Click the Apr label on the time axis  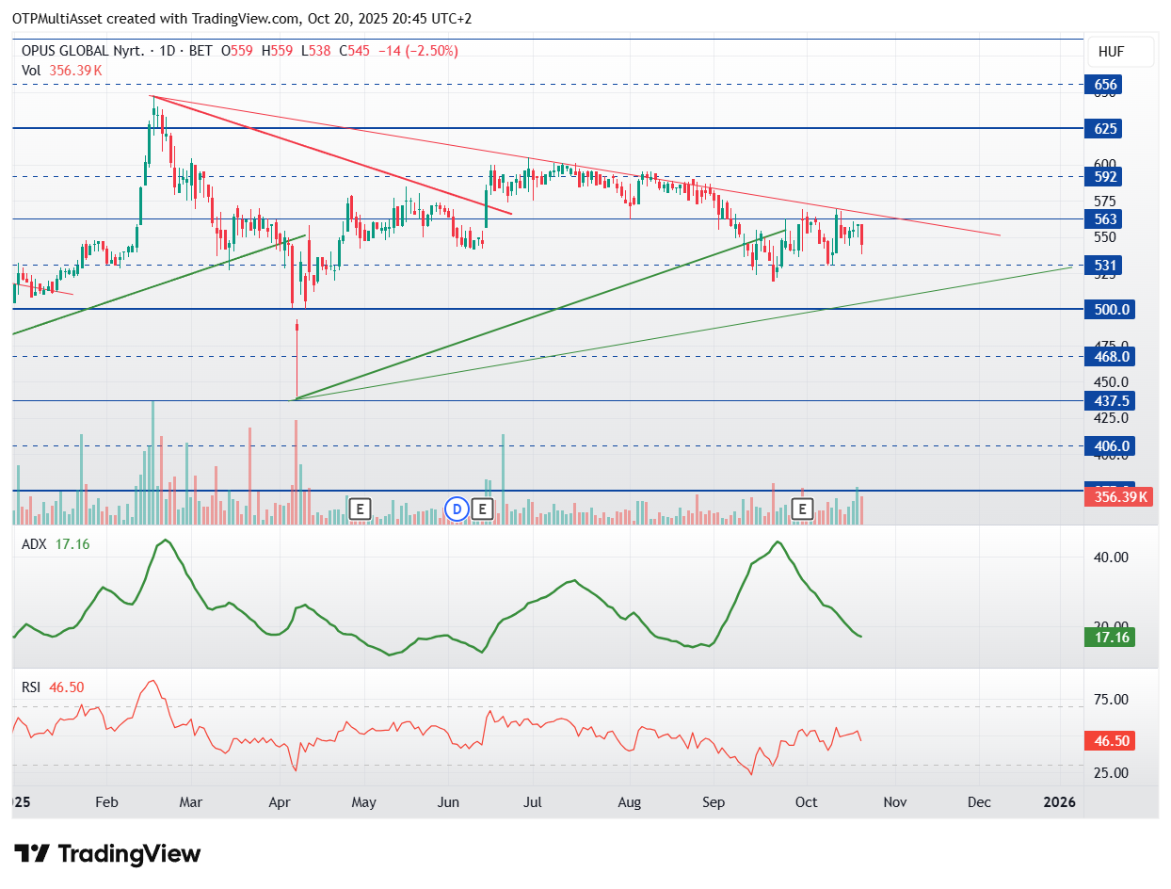point(281,802)
